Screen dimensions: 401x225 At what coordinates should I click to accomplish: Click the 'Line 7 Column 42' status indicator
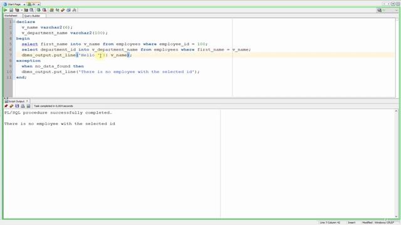(330, 222)
